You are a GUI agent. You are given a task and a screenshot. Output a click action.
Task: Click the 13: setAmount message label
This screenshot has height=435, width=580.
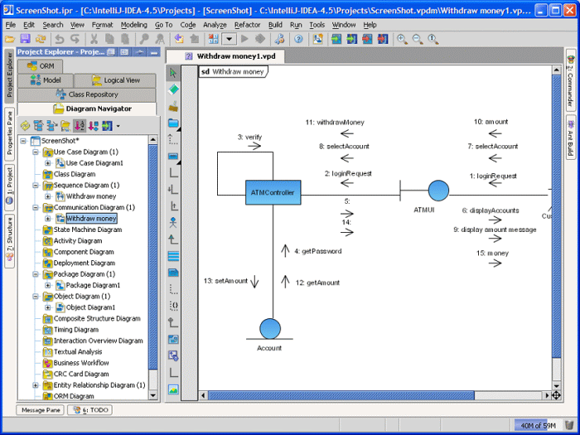tap(225, 281)
